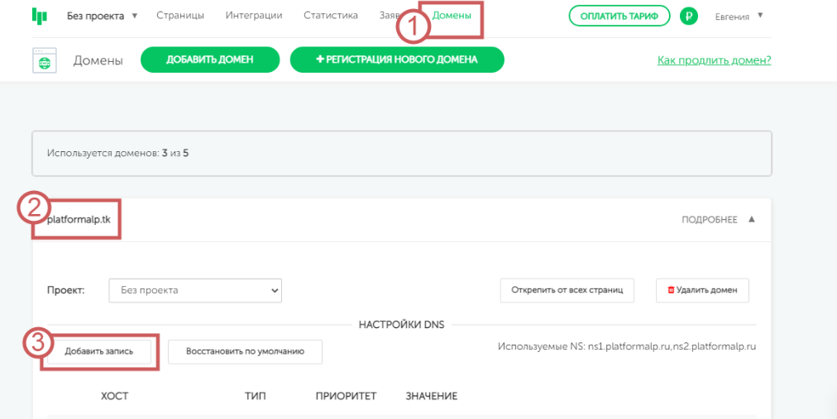Open the Как продлить домен? link
837x419 pixels.
[x=714, y=60]
